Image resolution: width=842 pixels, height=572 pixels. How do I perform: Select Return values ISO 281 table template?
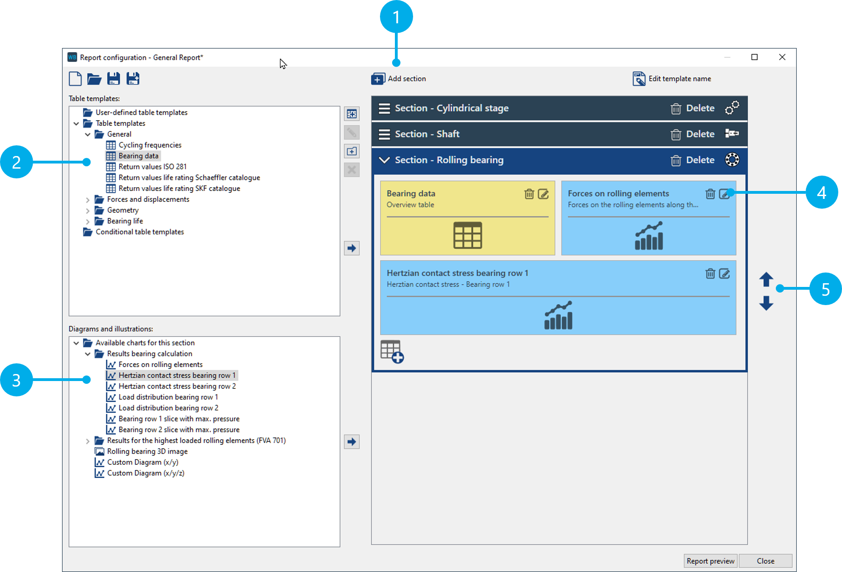(152, 167)
